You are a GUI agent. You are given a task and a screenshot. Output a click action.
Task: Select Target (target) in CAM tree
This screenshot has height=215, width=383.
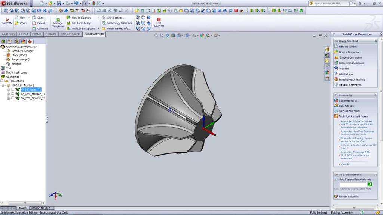tap(20, 59)
